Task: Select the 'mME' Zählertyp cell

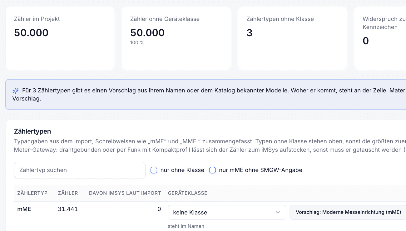Action: [x=24, y=209]
